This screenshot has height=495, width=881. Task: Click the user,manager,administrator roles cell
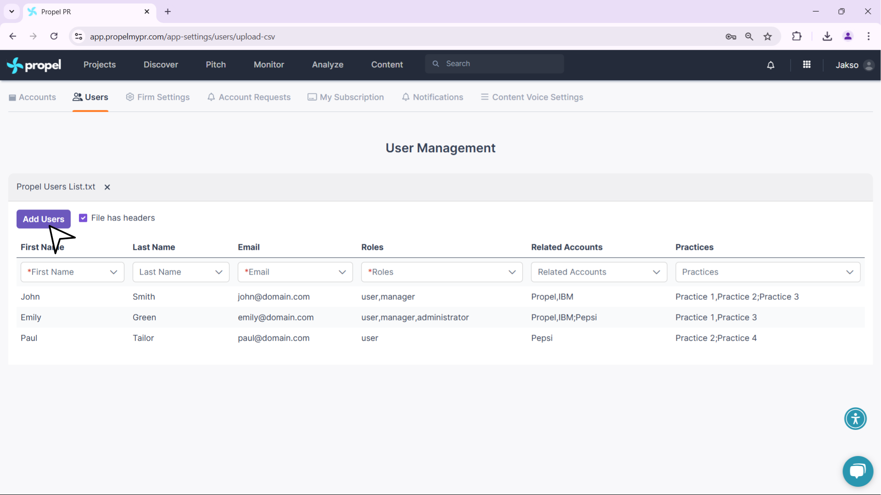(x=415, y=318)
